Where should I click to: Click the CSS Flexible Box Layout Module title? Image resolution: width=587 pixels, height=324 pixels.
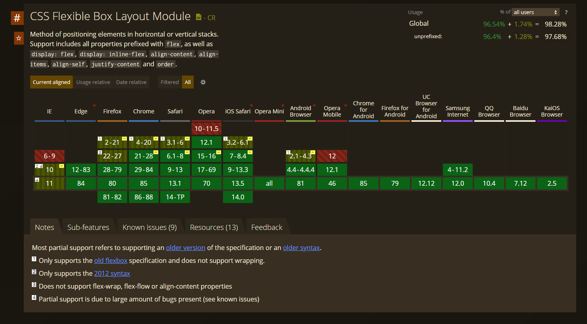(110, 16)
